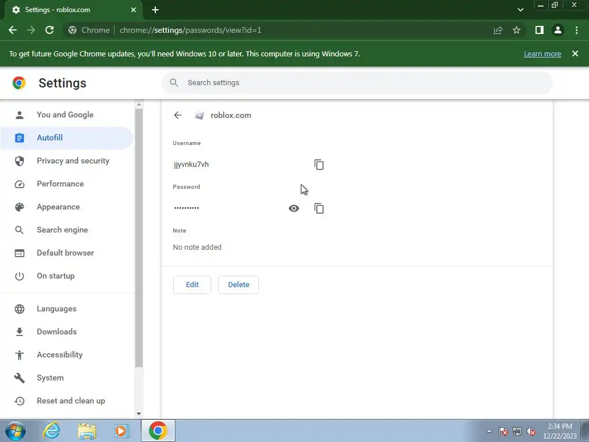Screen dimensions: 589x442
Task: Open a new tab
Action: tap(155, 10)
